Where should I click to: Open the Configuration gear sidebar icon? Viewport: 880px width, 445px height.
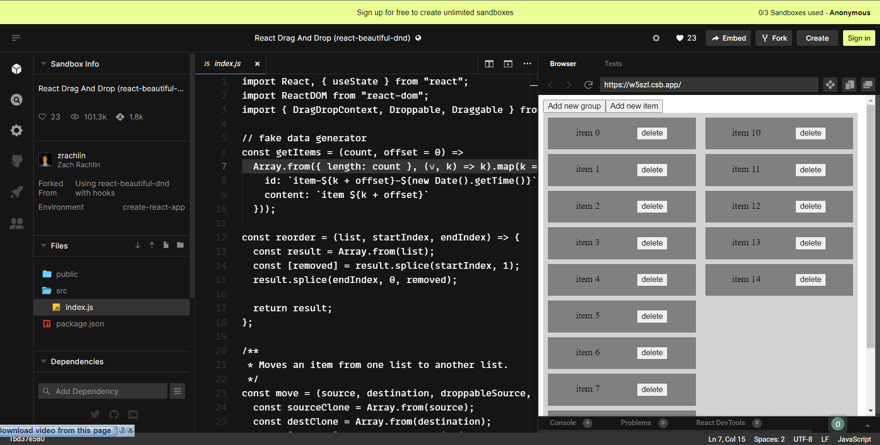(x=17, y=130)
